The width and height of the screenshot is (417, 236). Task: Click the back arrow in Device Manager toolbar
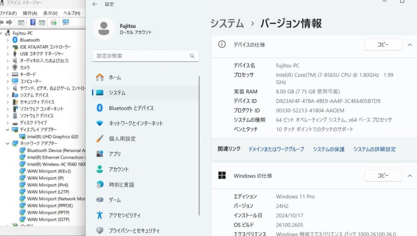[x=1, y=22]
